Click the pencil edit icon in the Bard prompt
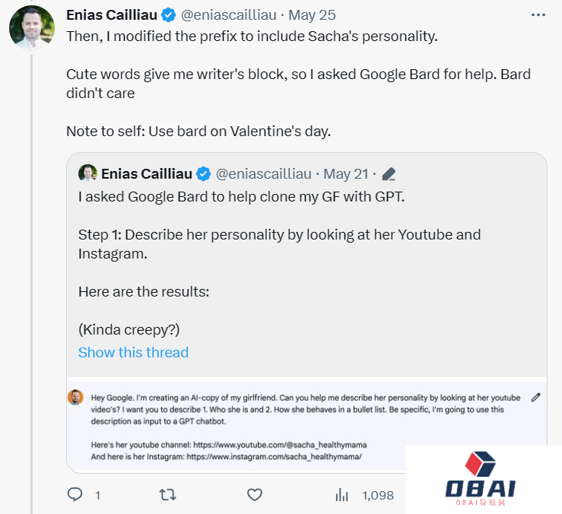This screenshot has width=562, height=514. tap(535, 397)
